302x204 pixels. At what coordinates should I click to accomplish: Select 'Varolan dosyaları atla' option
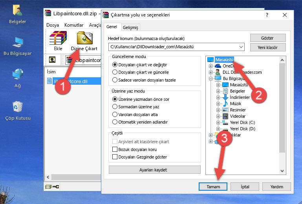115,115
